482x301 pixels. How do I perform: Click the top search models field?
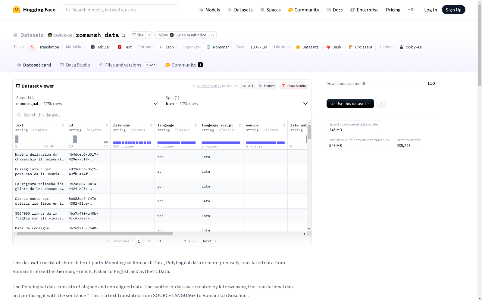point(120,10)
